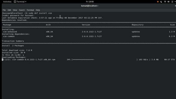Open the Edit menu

[x=9, y=10]
